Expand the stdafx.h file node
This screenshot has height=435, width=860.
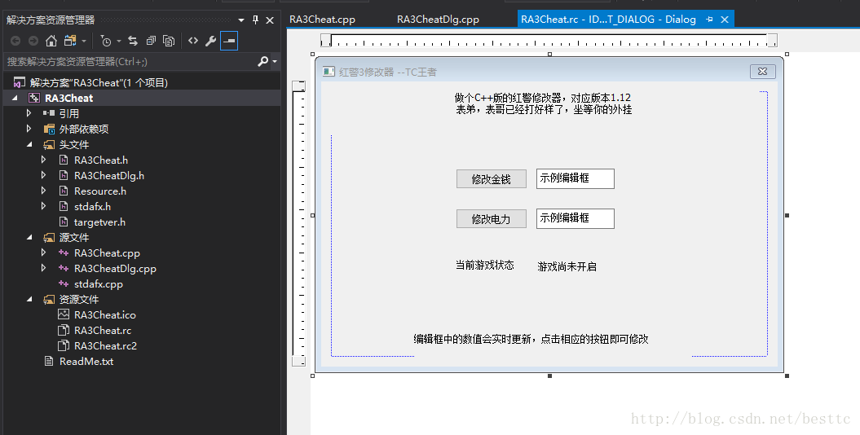(x=44, y=207)
